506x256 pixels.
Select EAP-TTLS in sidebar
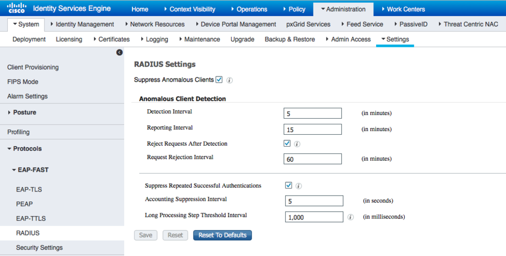click(31, 219)
